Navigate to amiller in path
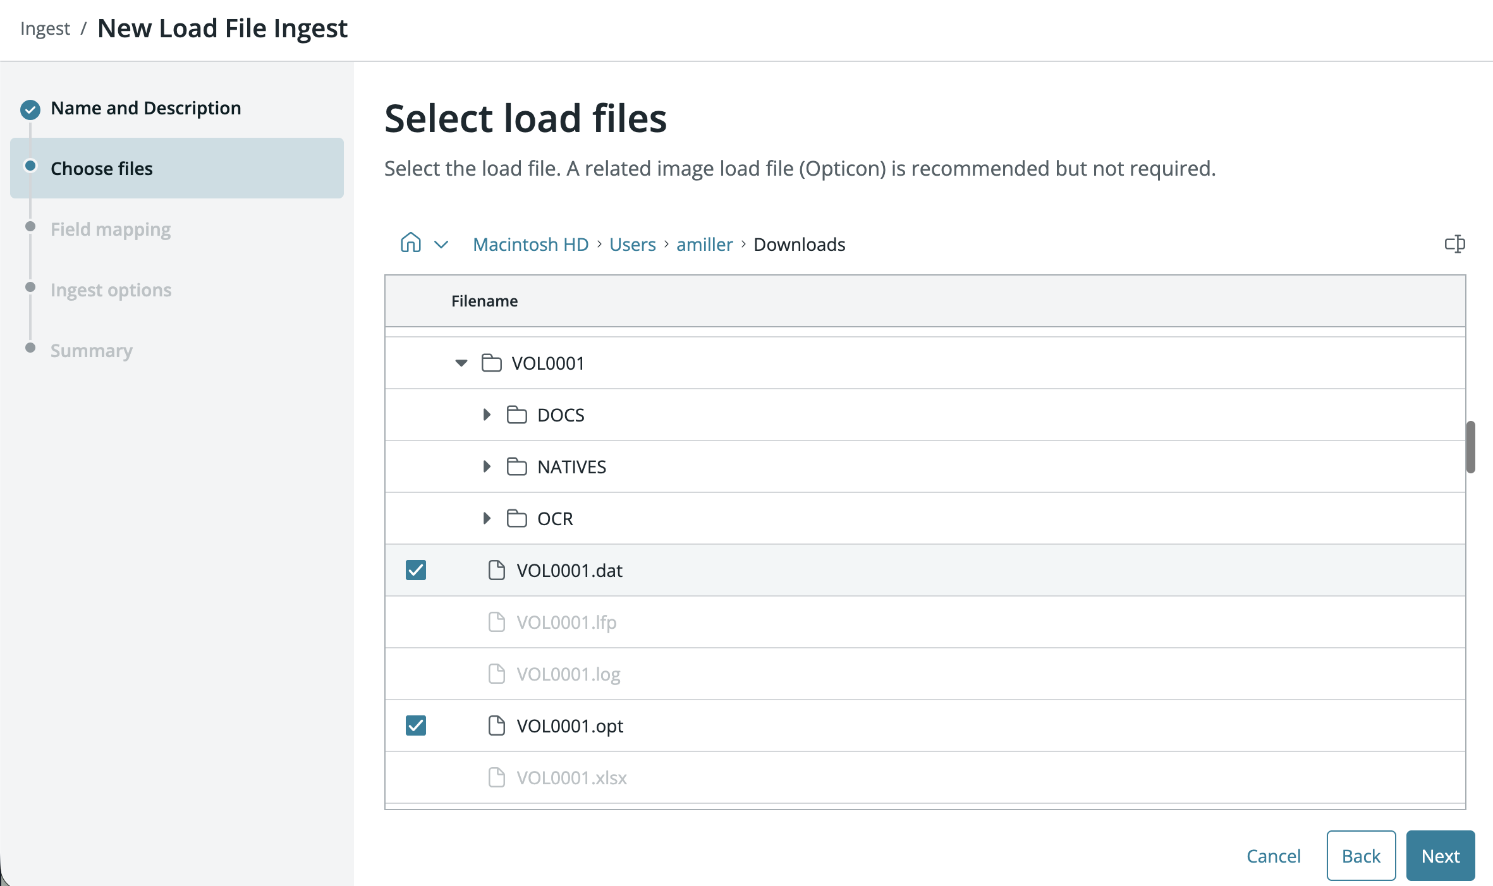This screenshot has height=886, width=1493. pyautogui.click(x=705, y=244)
